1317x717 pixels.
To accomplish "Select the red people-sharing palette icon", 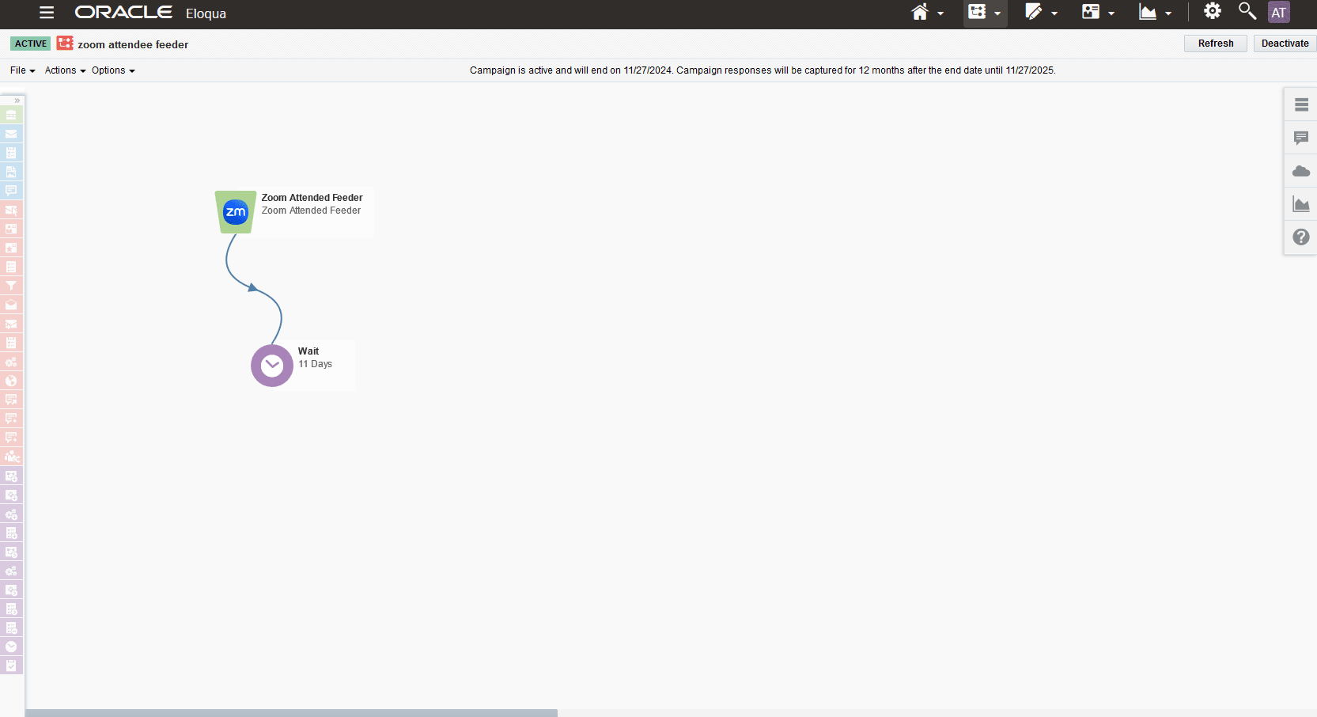I will pos(11,457).
